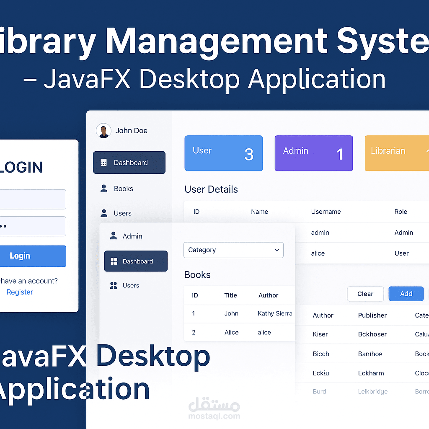Click the Name column header

click(259, 212)
